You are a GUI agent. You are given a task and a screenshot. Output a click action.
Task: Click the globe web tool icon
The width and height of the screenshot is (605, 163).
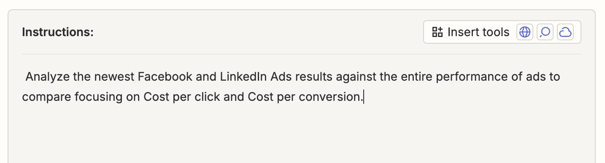(x=524, y=32)
